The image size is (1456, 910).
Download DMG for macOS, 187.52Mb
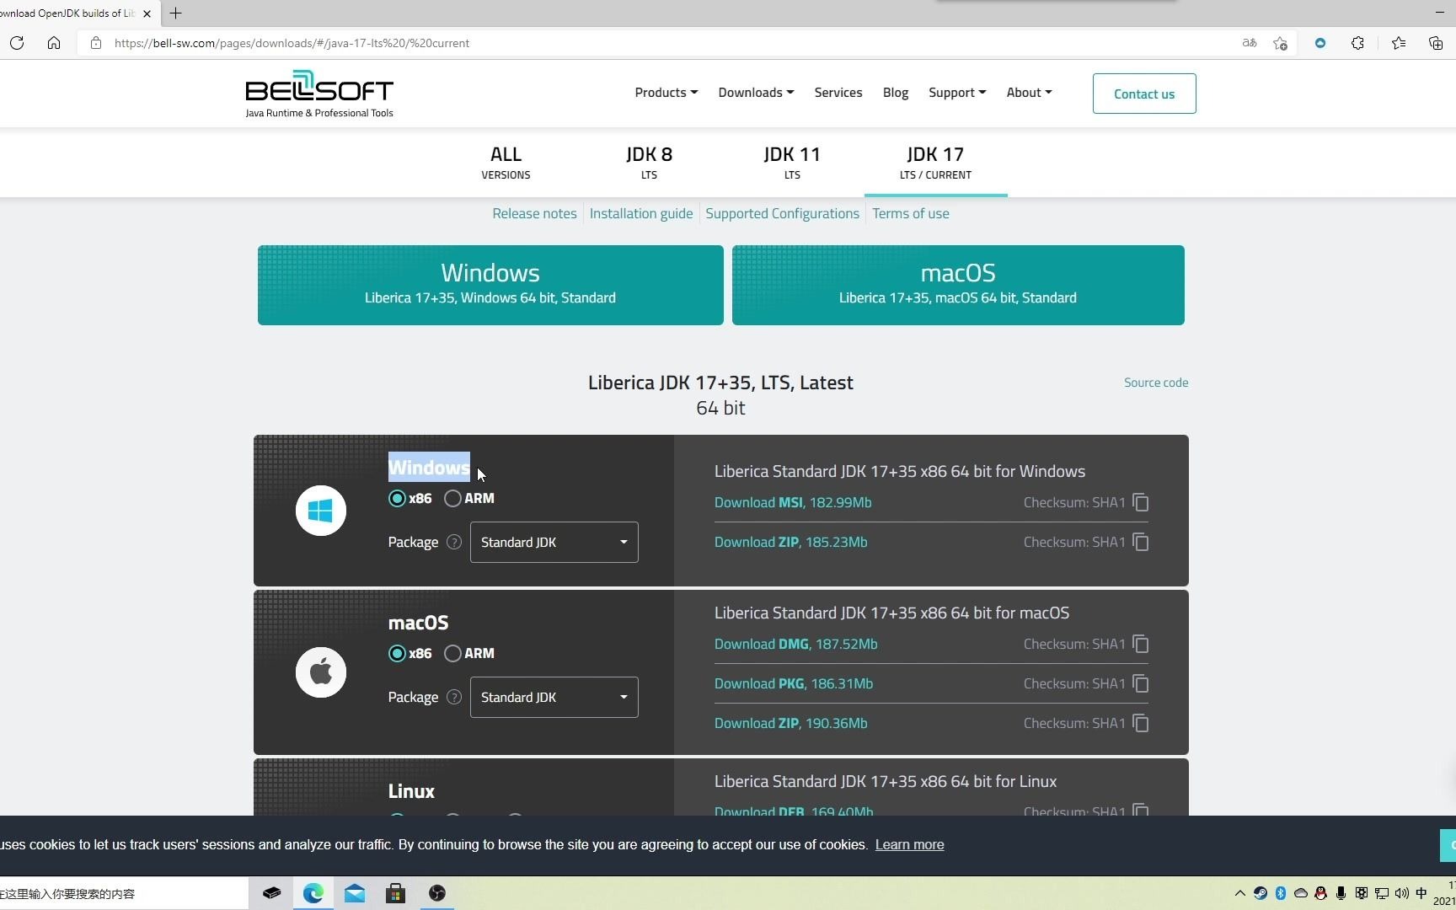point(796,644)
